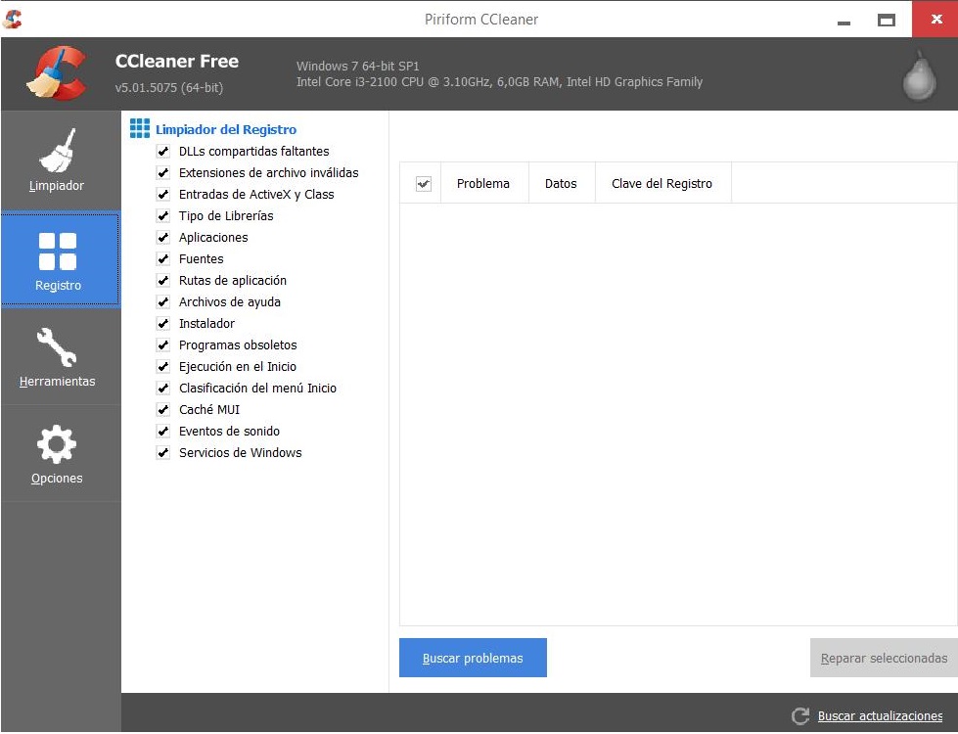Toggle Rutas de aplicación checkbox
This screenshot has height=734, width=958.
(163, 281)
